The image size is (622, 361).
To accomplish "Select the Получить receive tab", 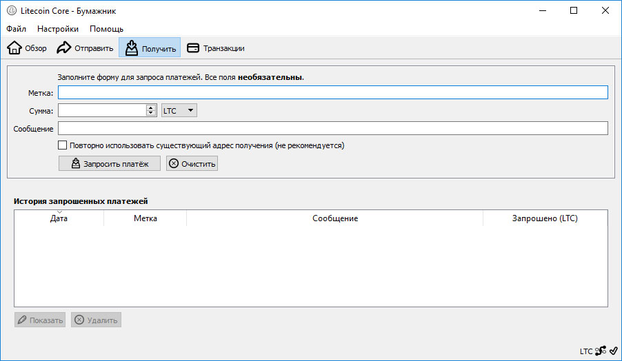I will (x=150, y=48).
